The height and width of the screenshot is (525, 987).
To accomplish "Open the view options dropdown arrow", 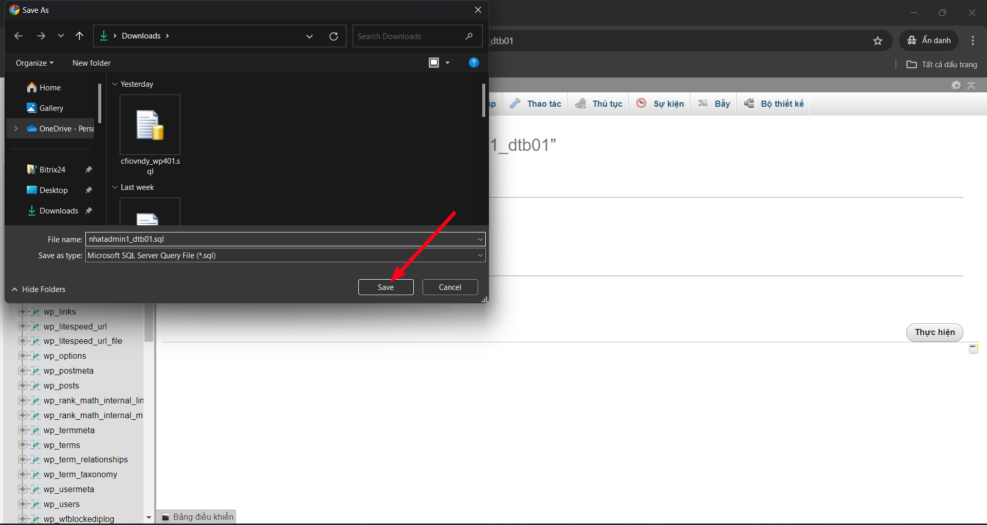I will 447,63.
